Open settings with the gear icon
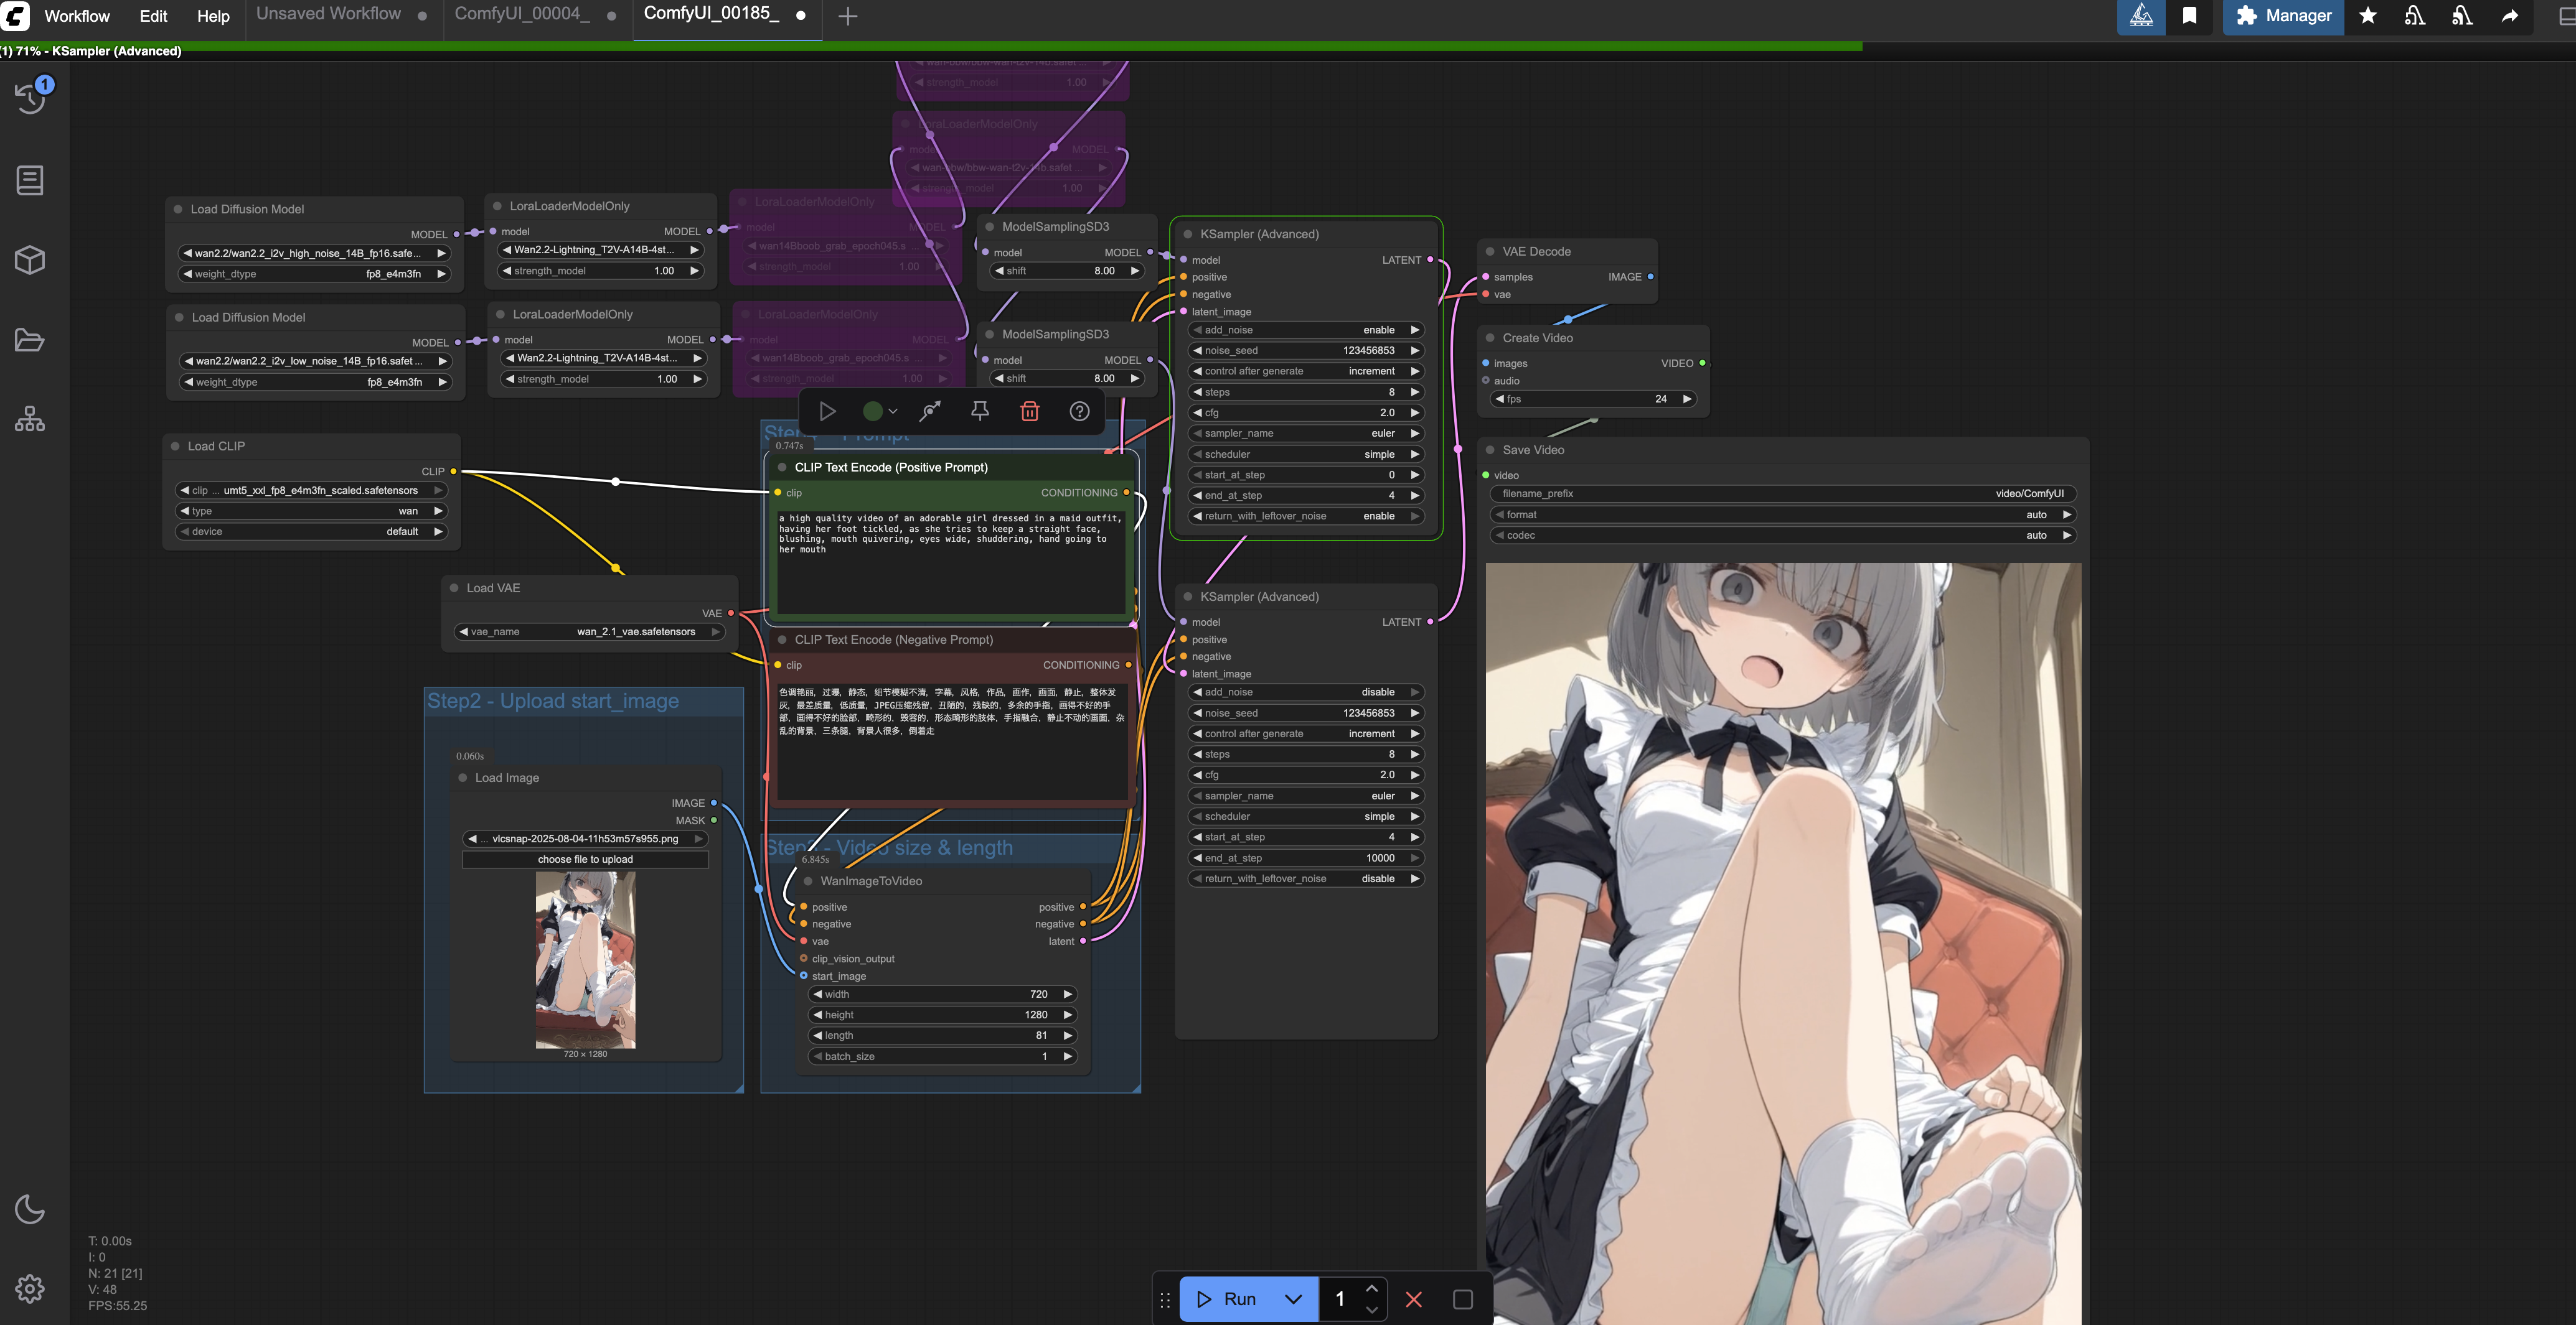Image resolution: width=2576 pixels, height=1325 pixels. tap(30, 1288)
